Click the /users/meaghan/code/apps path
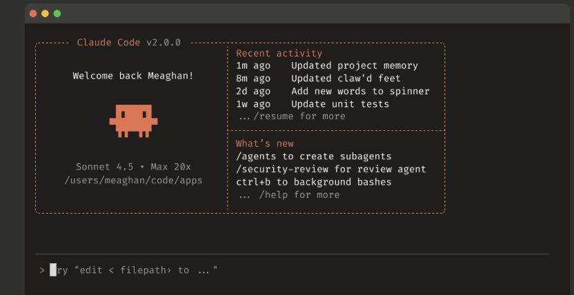 click(133, 180)
